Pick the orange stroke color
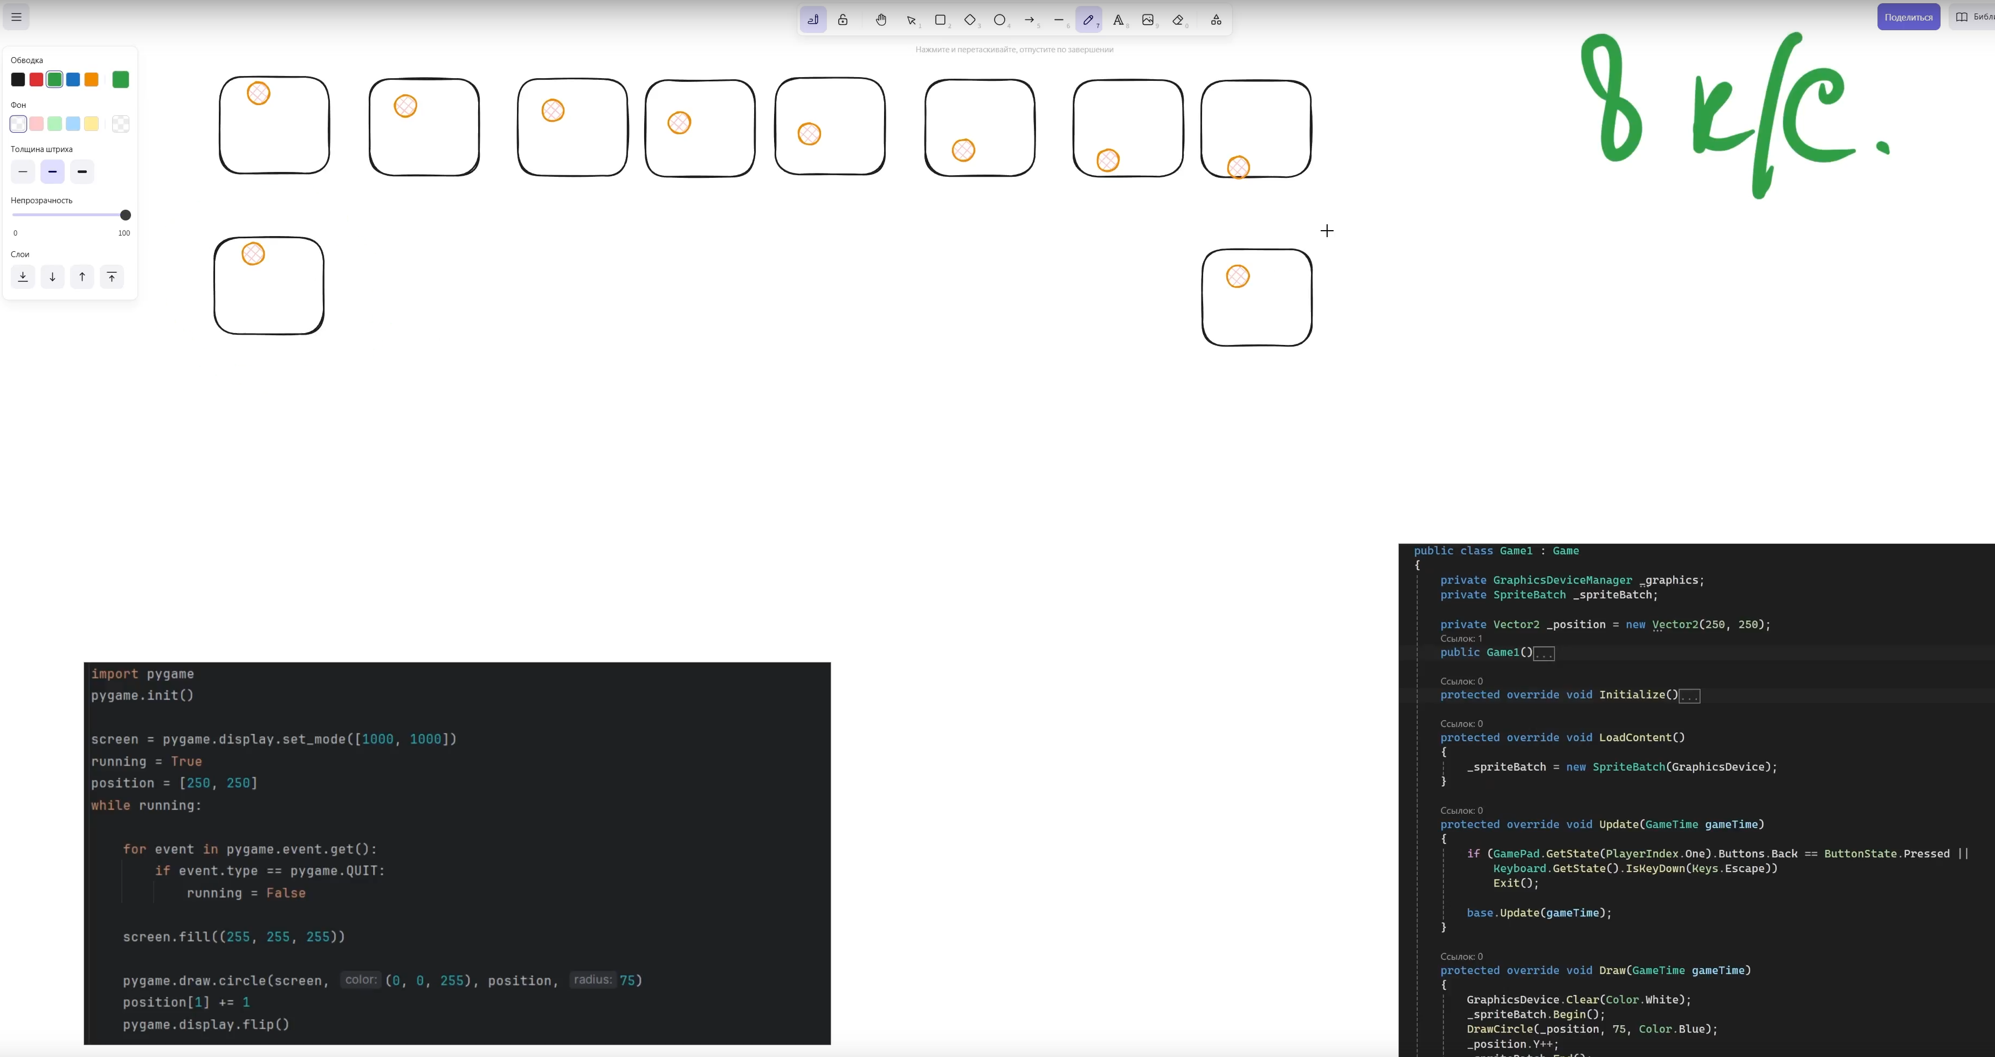 (92, 80)
